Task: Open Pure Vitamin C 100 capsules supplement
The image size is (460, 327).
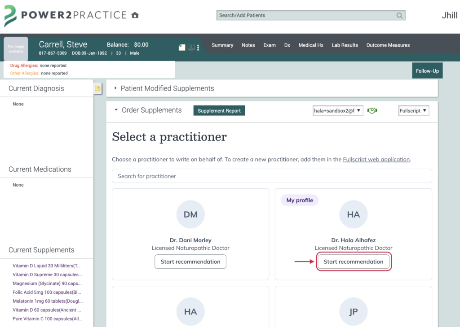Action: point(48,318)
